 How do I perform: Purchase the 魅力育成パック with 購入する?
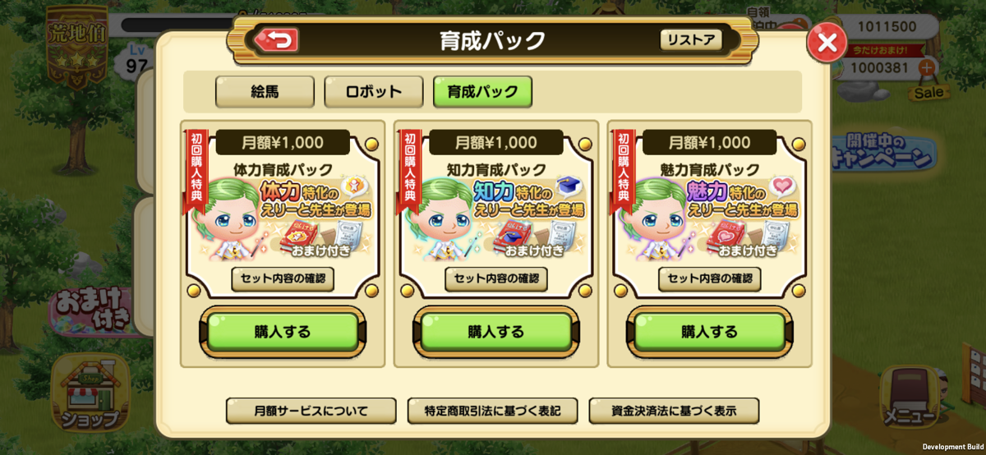(x=710, y=332)
